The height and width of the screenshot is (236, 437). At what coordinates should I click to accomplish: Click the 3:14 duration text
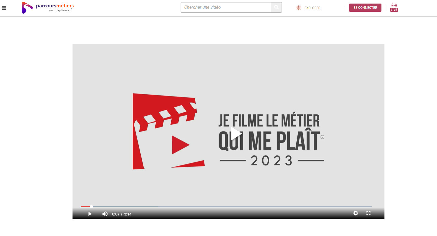128,214
